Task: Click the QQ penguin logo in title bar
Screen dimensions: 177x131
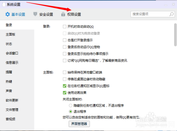Action: pos(4,4)
